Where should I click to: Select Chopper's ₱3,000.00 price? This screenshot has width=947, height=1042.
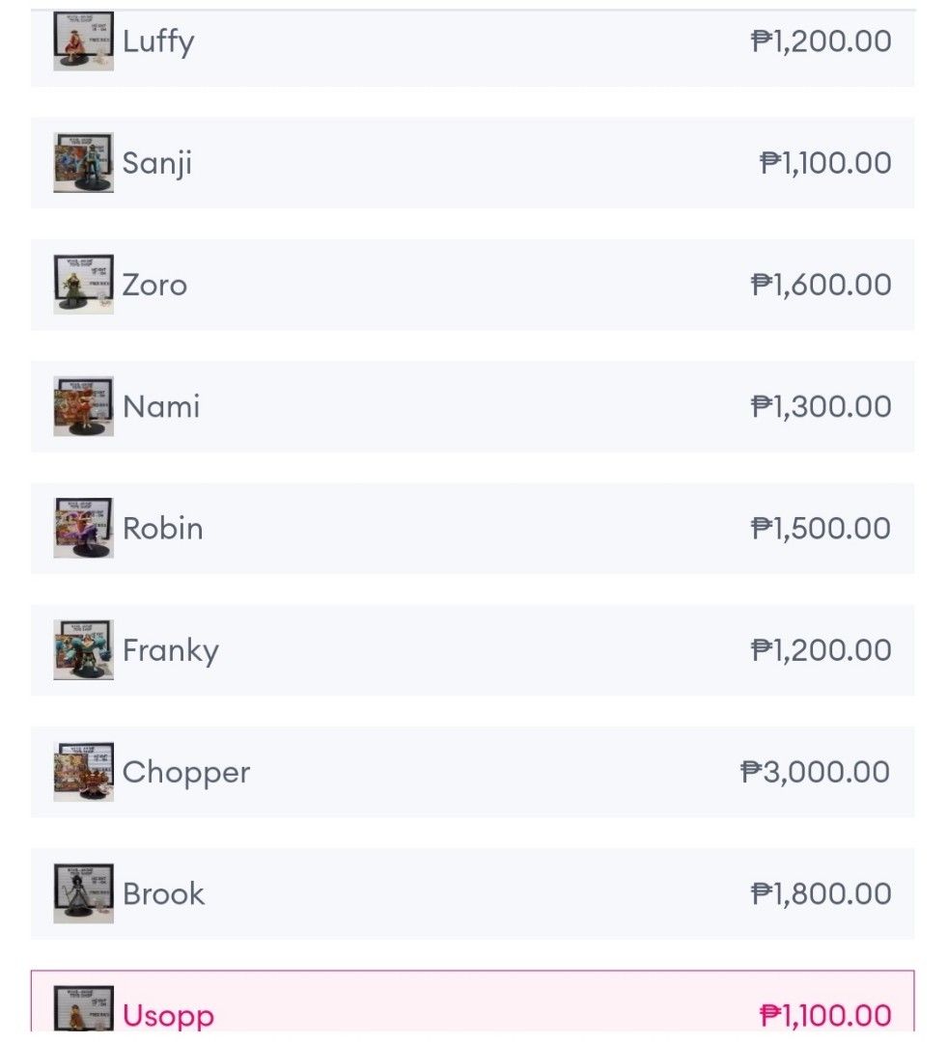(x=816, y=772)
